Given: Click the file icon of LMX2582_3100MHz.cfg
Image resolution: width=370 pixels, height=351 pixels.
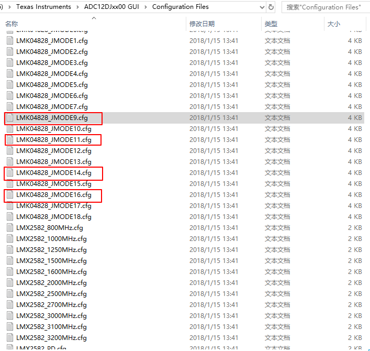Looking at the screenshot, I should [x=10, y=327].
